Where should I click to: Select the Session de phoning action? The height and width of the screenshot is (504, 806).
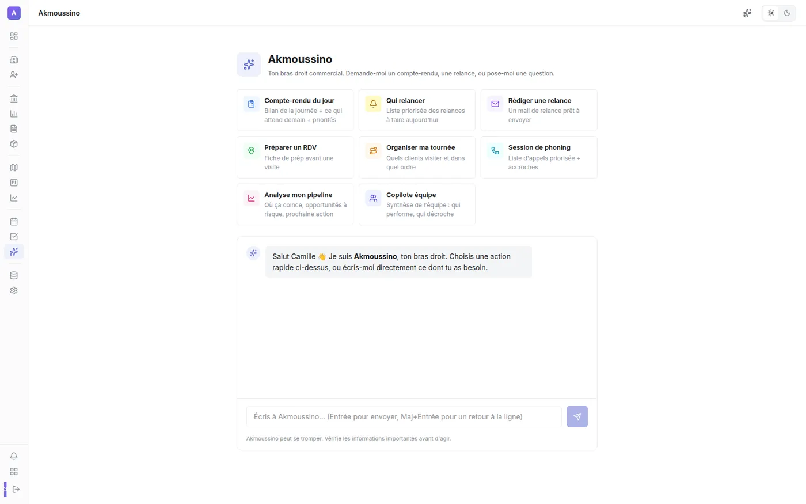click(539, 157)
